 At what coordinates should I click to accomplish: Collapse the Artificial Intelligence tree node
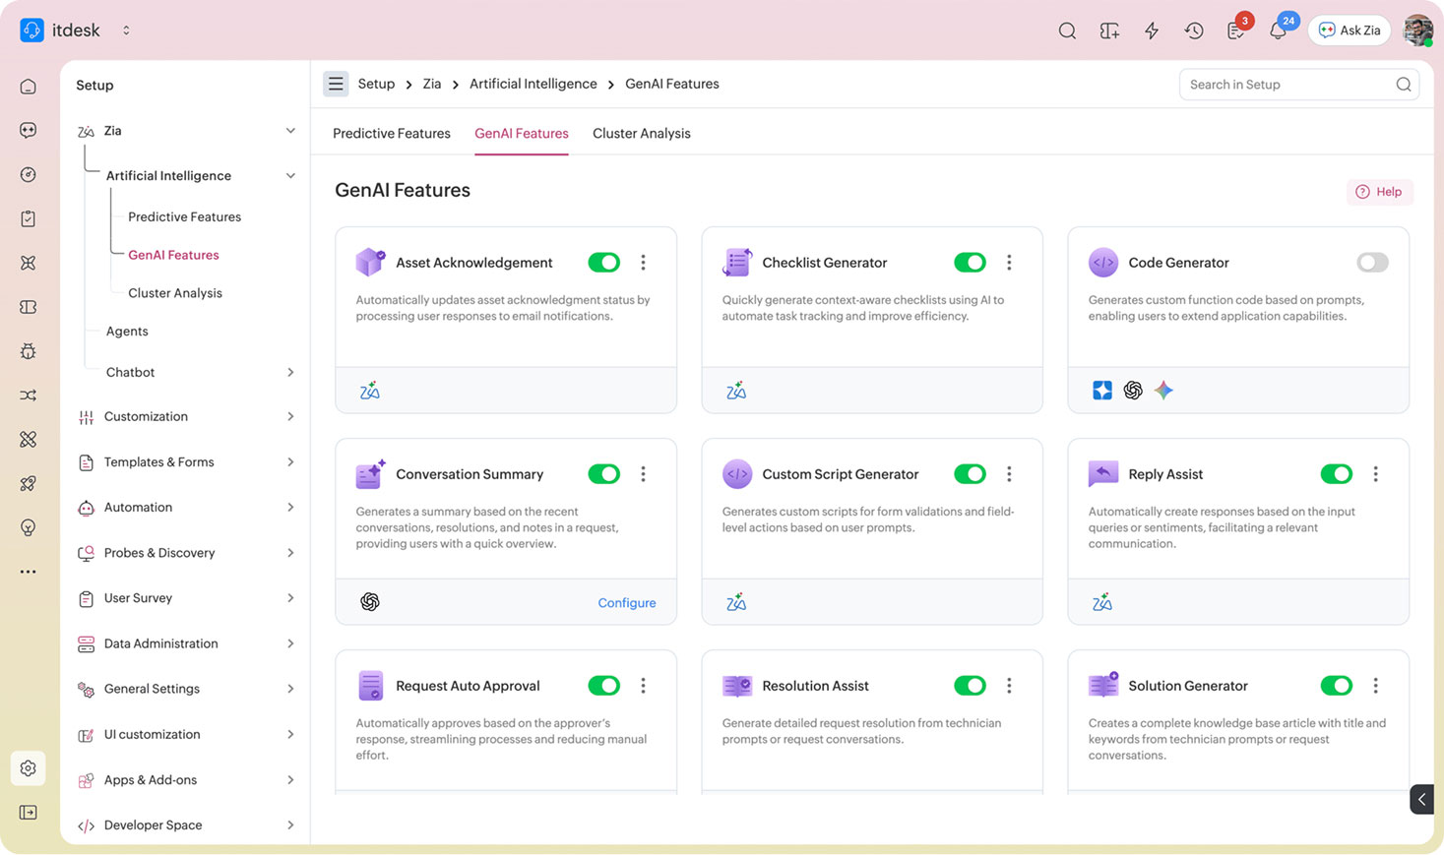coord(290,176)
